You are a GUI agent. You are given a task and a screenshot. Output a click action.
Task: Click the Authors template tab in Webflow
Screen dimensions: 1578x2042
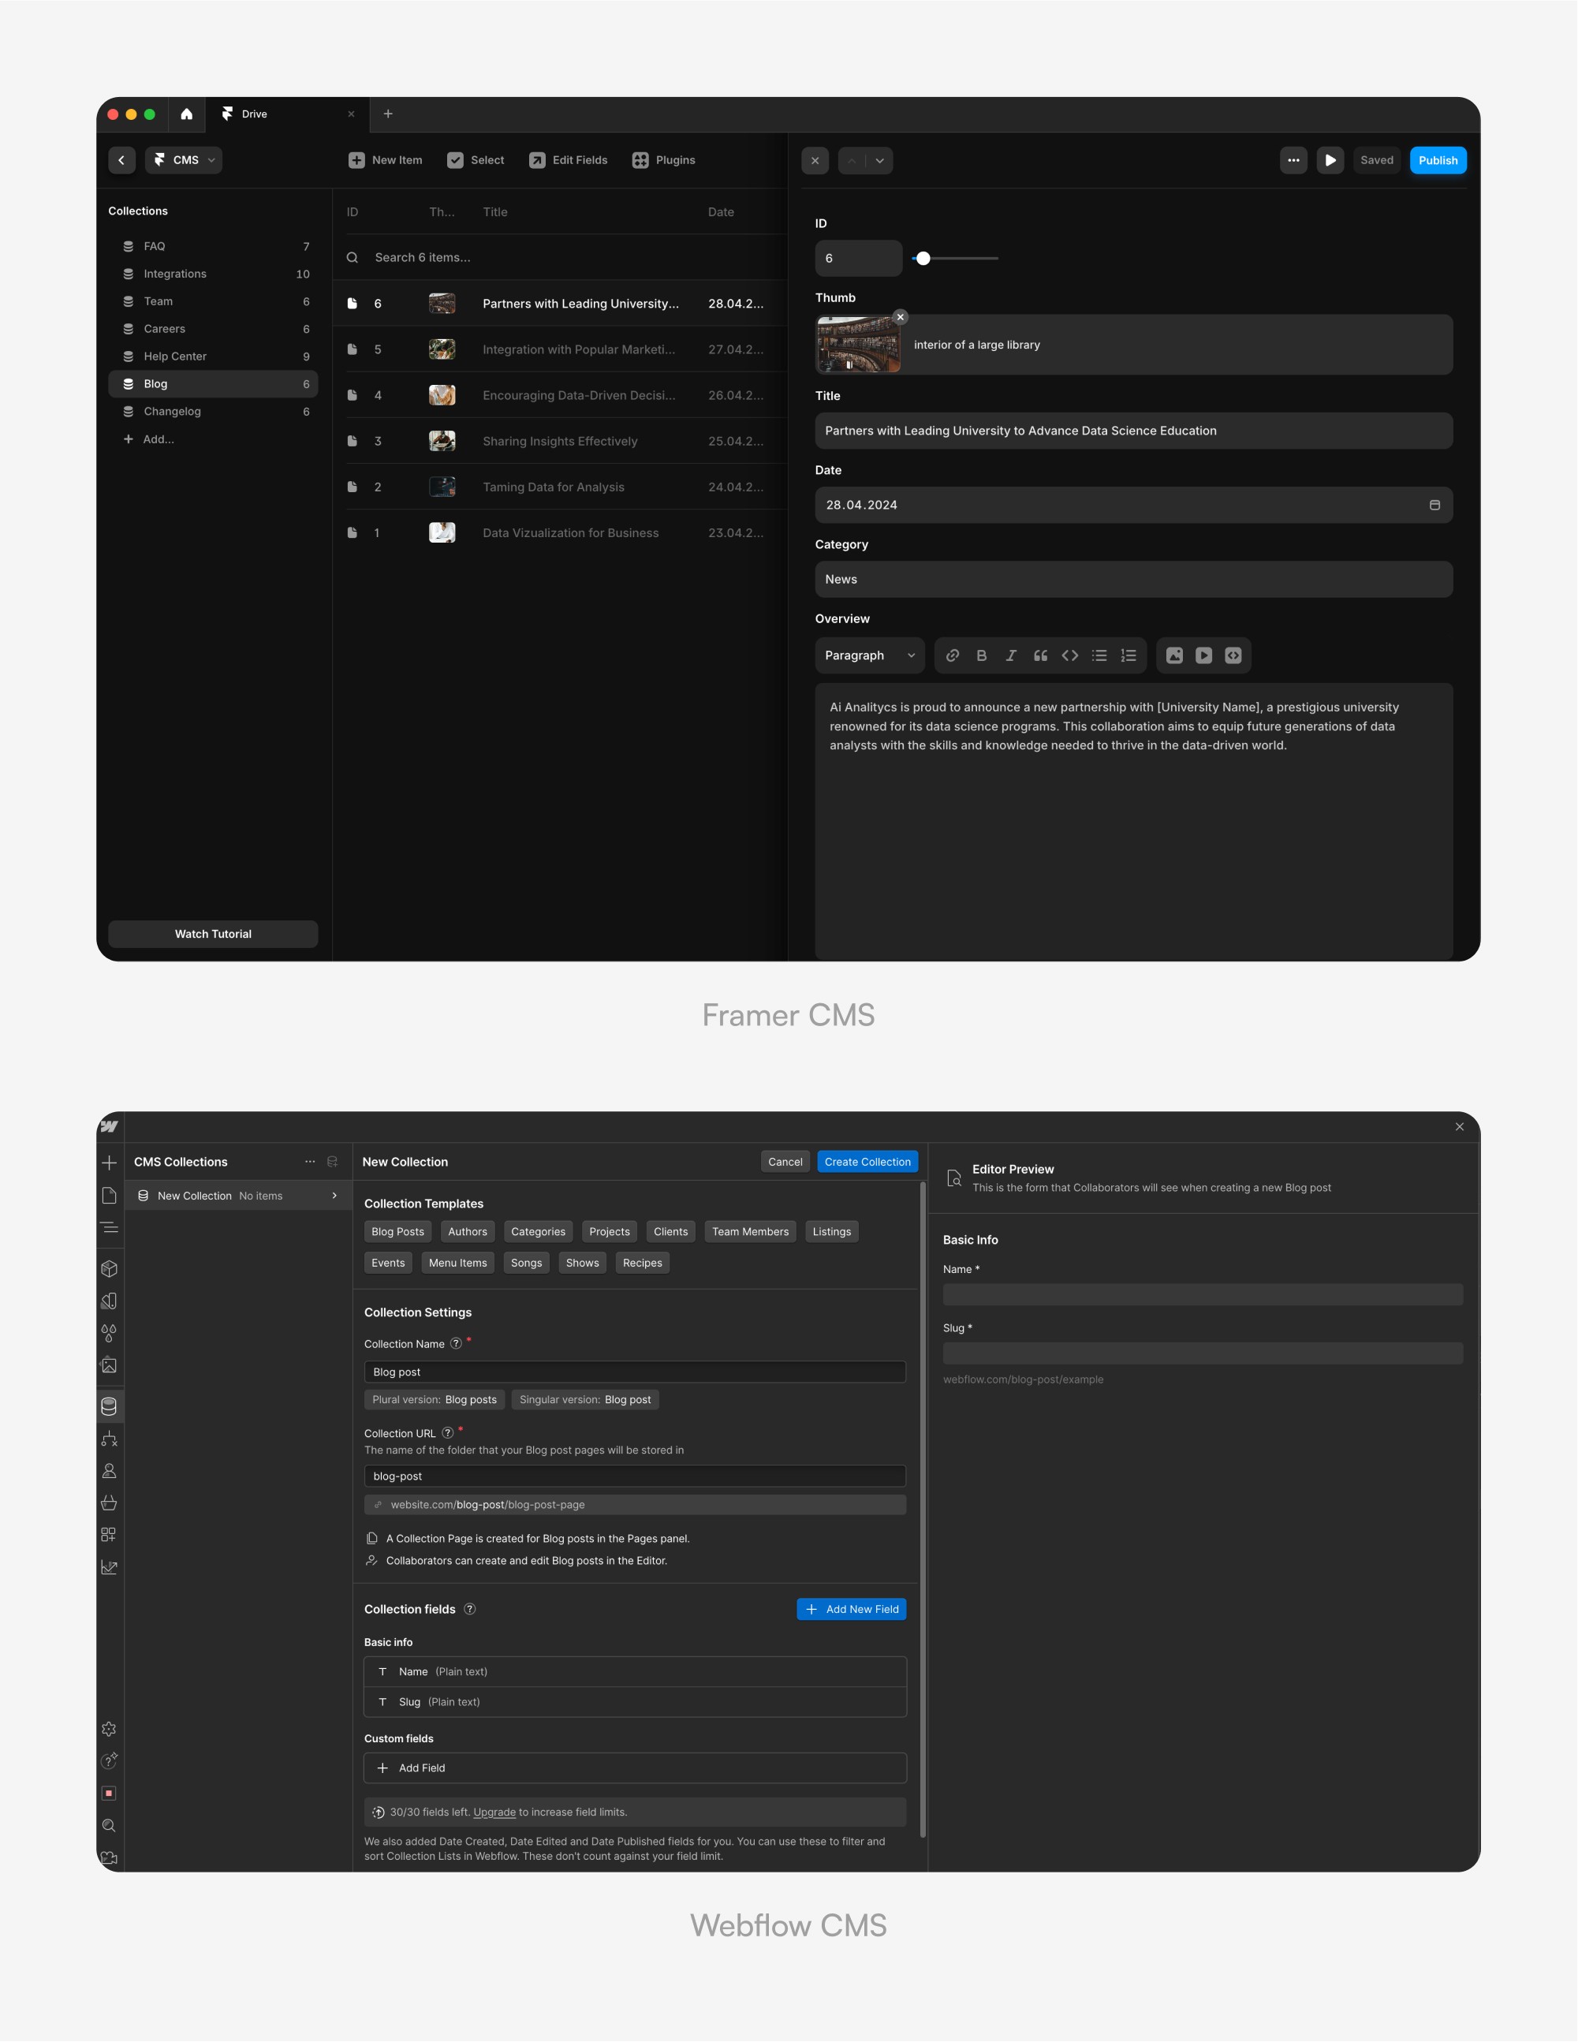[x=466, y=1230]
